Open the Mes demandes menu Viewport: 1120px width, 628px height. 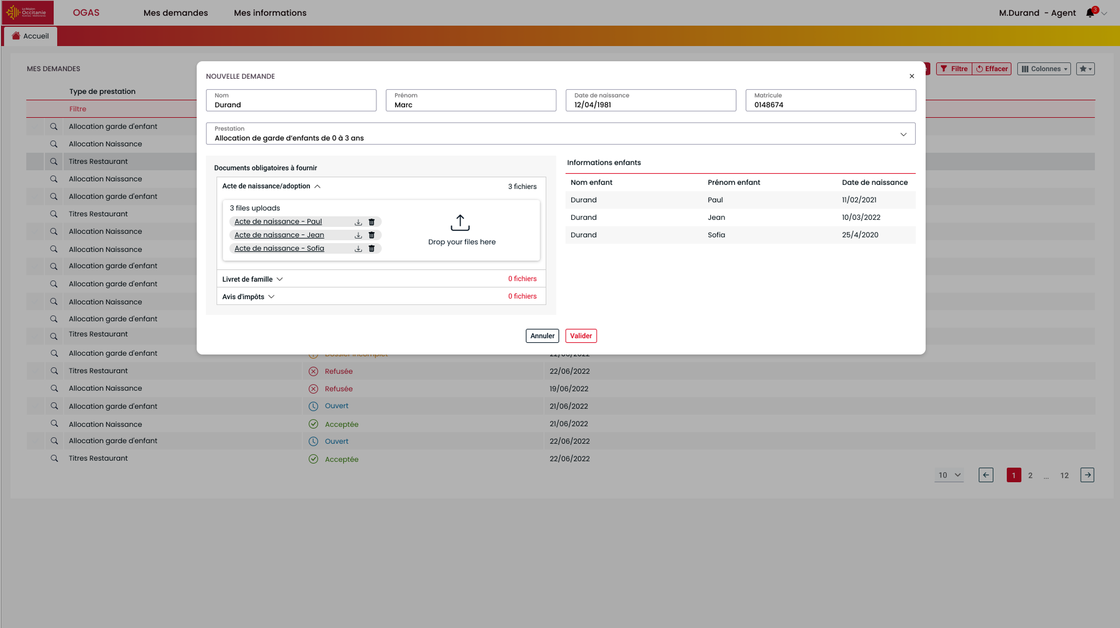(x=176, y=13)
